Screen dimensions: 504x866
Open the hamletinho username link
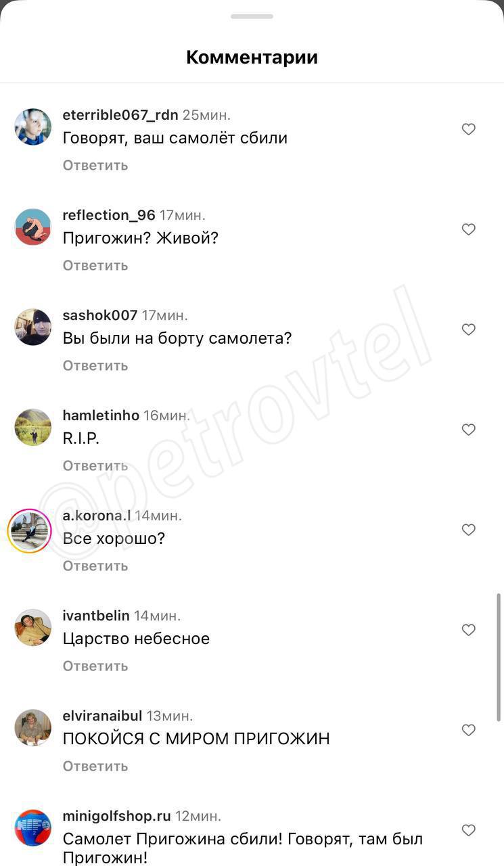[x=101, y=415]
